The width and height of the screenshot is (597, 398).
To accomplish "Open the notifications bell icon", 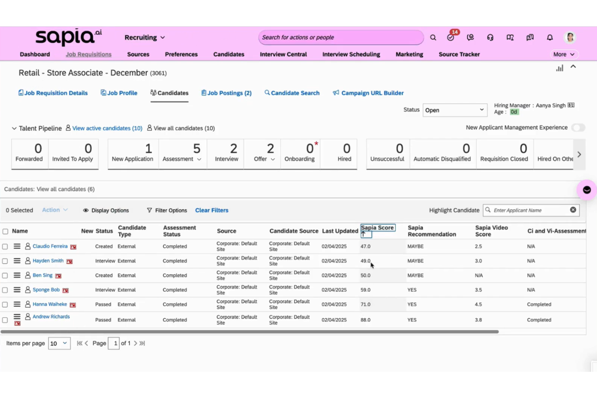I will coord(550,38).
